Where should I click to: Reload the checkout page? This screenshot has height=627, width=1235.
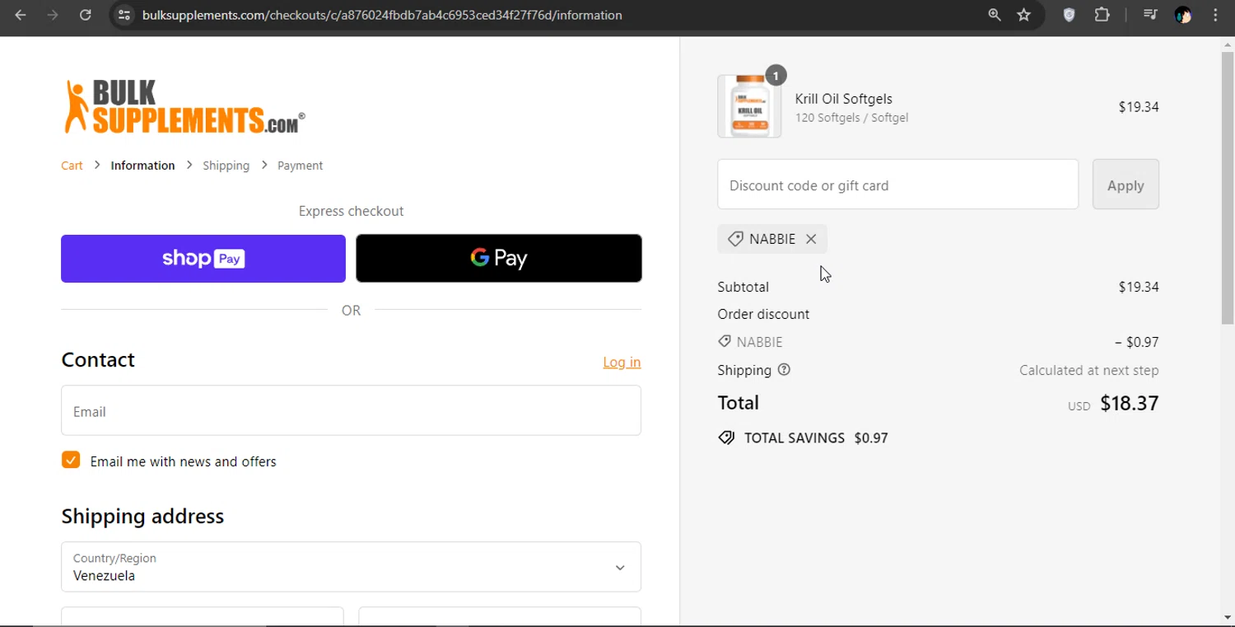[85, 15]
